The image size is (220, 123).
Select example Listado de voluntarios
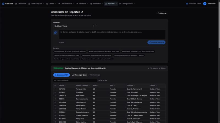[129, 55]
